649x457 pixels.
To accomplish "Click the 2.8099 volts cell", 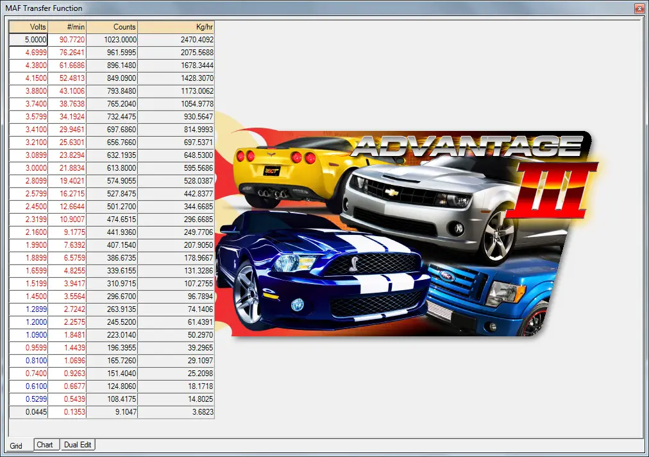I will click(x=29, y=181).
